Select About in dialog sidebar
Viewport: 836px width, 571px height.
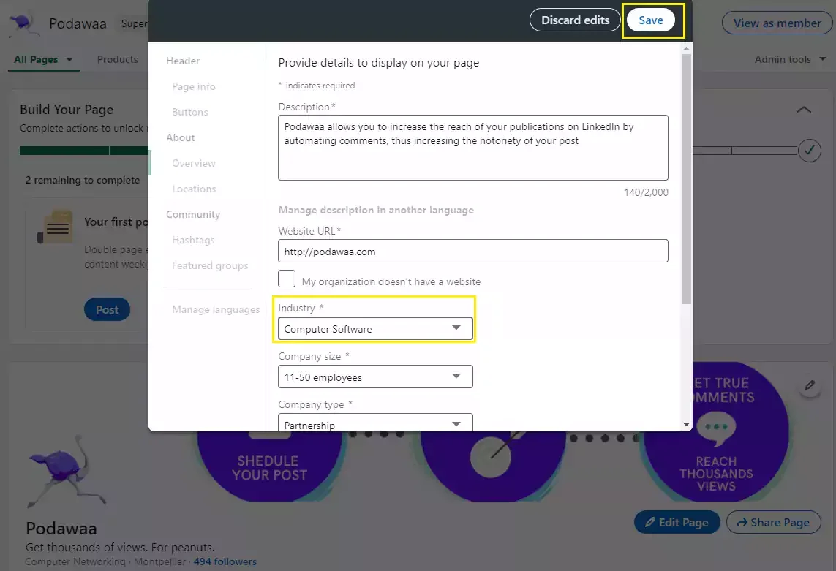[180, 137]
